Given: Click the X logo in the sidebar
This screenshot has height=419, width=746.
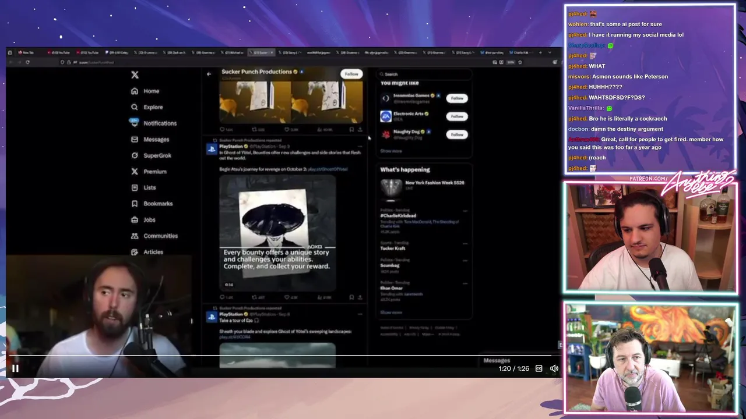Looking at the screenshot, I should pyautogui.click(x=135, y=75).
